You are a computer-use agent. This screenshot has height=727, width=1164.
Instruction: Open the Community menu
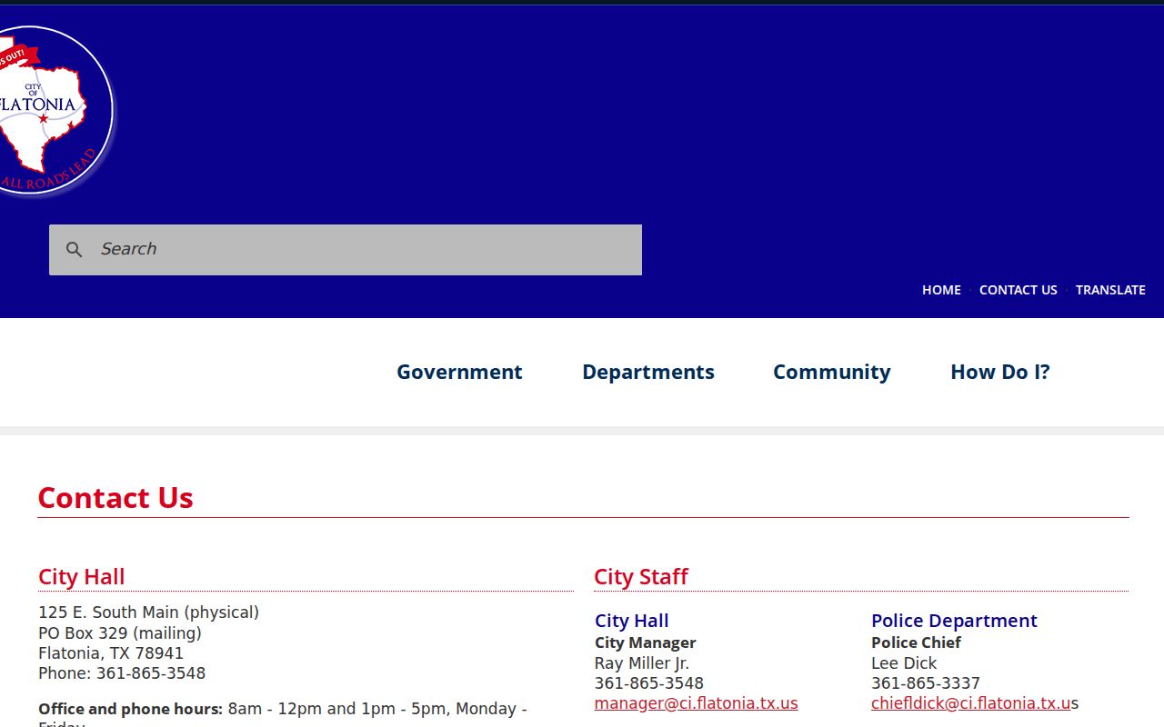832,372
